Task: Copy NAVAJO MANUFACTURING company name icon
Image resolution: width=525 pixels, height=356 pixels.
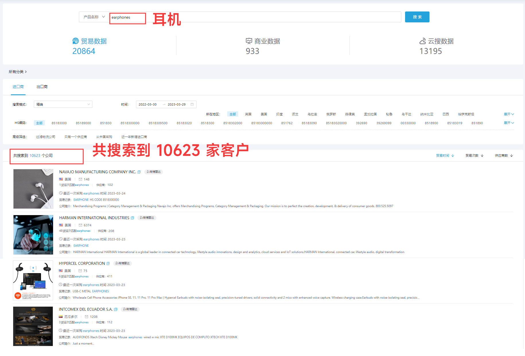Action: click(x=139, y=172)
